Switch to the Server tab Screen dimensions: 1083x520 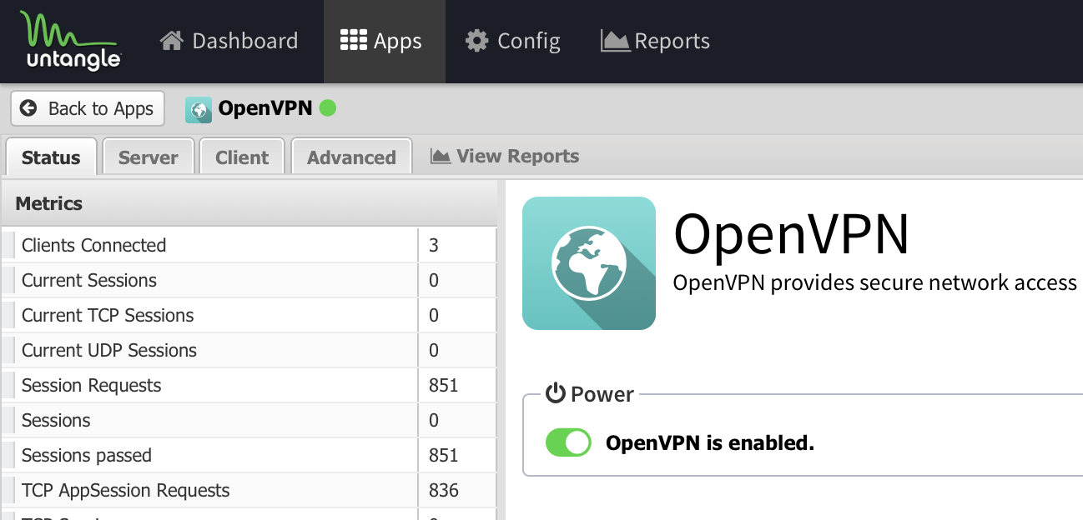pyautogui.click(x=149, y=157)
